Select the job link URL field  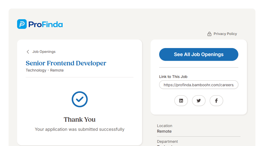coord(198,85)
